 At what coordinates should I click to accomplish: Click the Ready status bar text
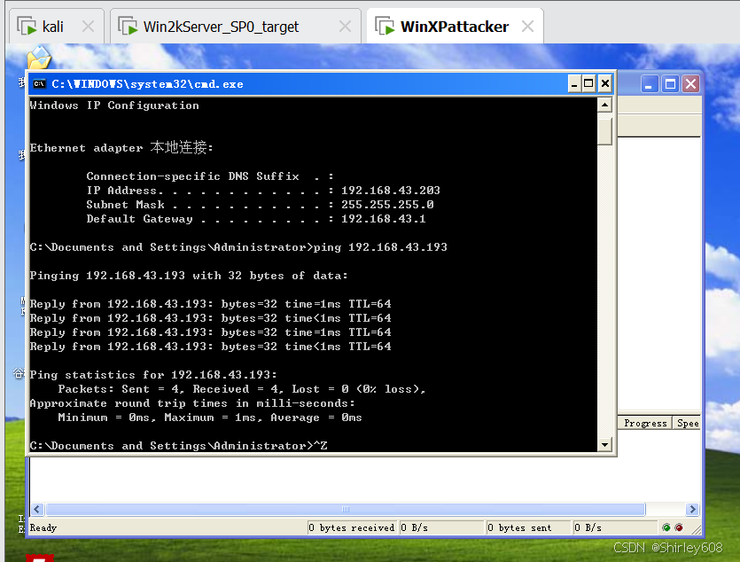pyautogui.click(x=43, y=527)
